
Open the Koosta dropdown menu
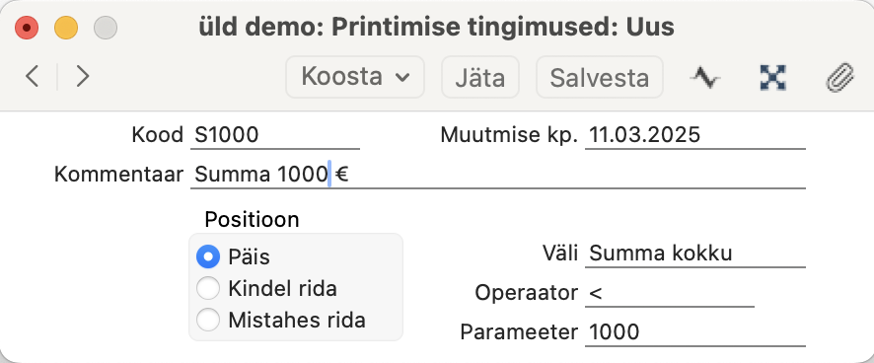(355, 77)
